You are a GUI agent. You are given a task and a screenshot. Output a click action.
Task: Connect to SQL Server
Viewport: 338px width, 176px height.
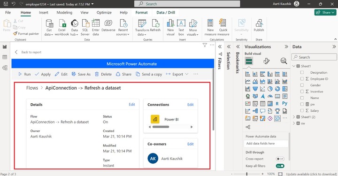click(x=85, y=28)
